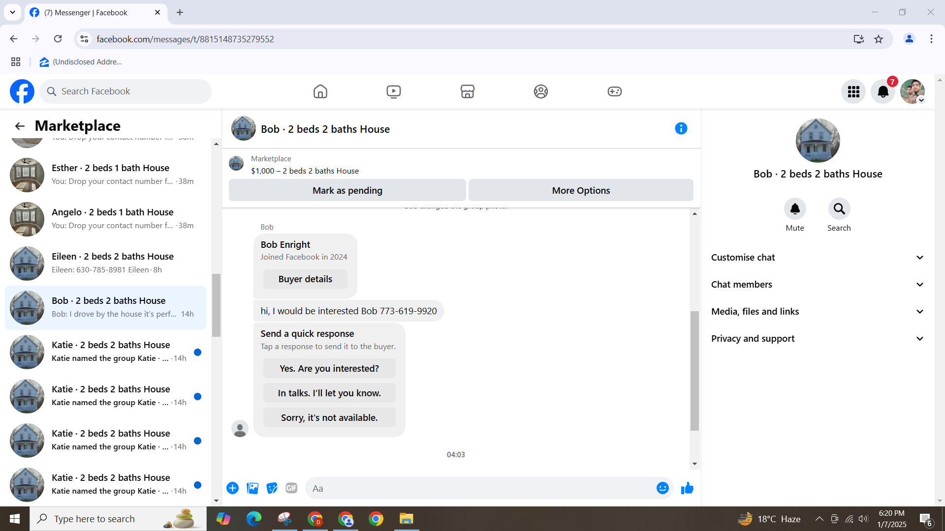Screen dimensions: 945x531
Task: Click the Facebook Home icon
Action: click(320, 91)
